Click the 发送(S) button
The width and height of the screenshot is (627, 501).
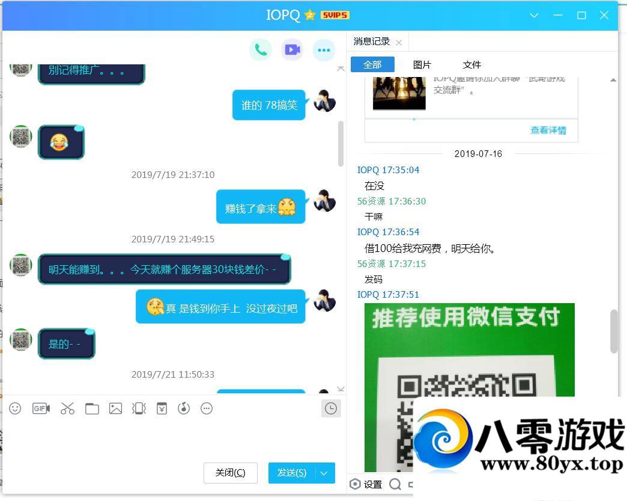[292, 473]
